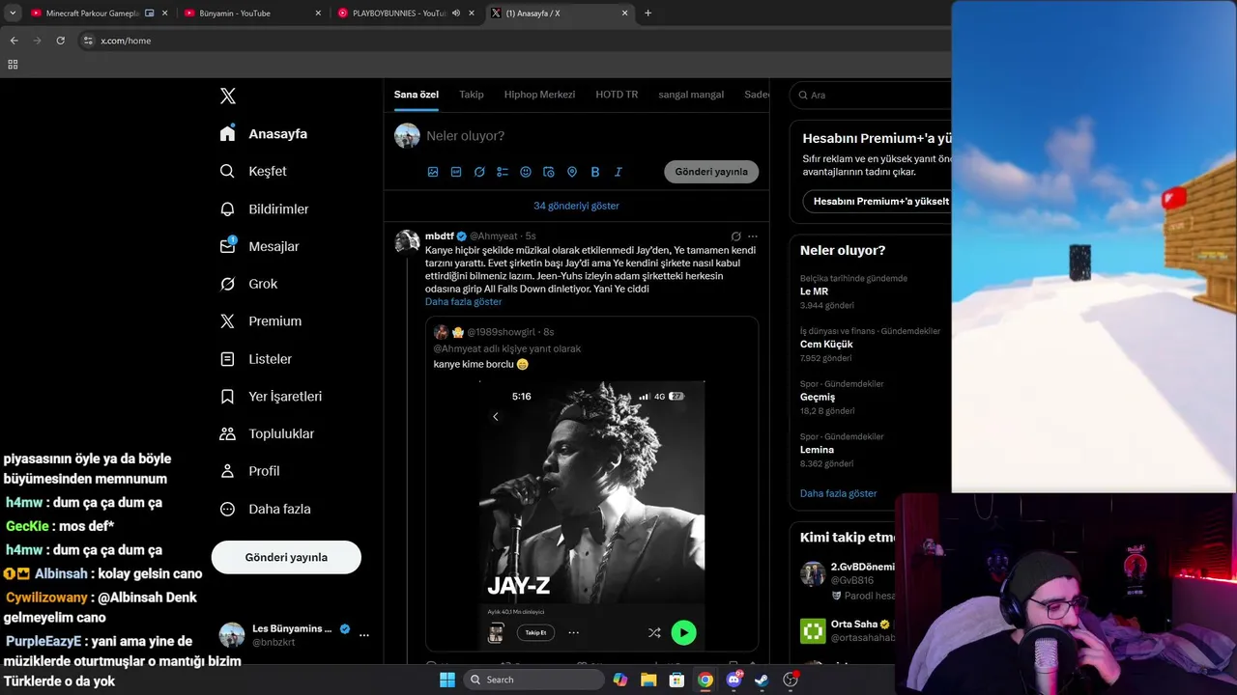This screenshot has width=1237, height=695.
Task: Open Chrome from taskbar
Action: 705,680
